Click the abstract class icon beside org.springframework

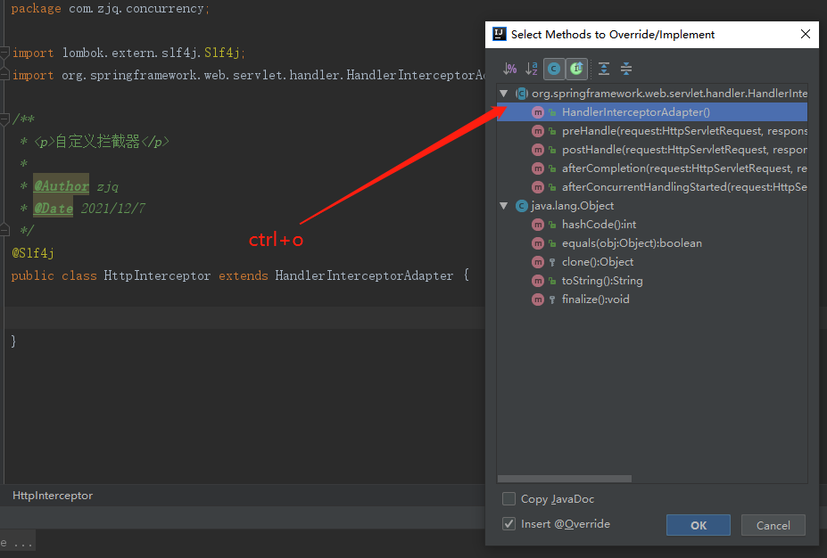coord(522,94)
